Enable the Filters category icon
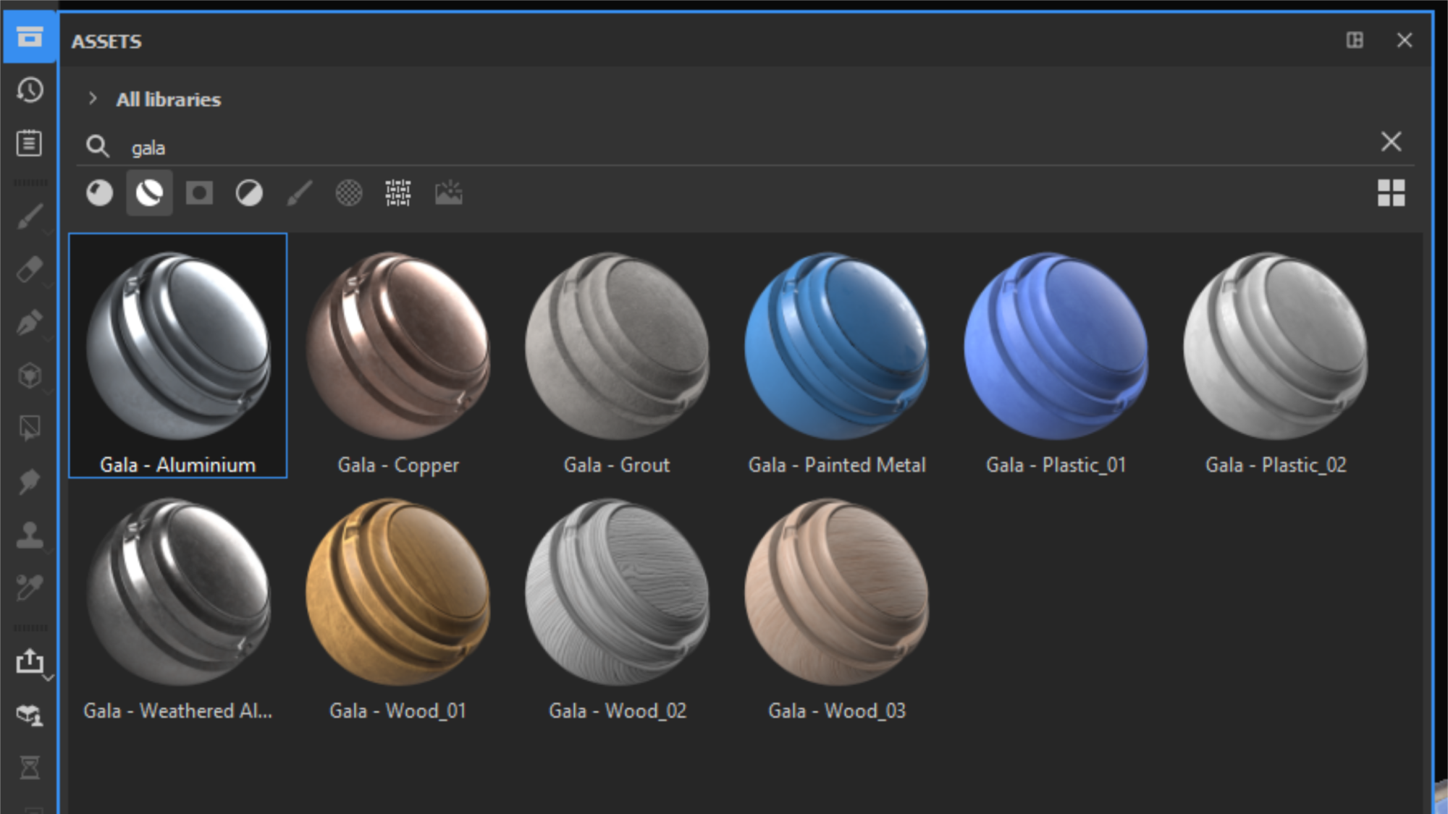 [249, 193]
